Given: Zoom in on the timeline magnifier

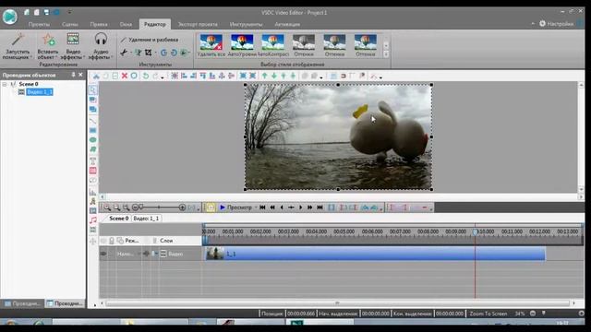Looking at the screenshot, I should click(107, 207).
